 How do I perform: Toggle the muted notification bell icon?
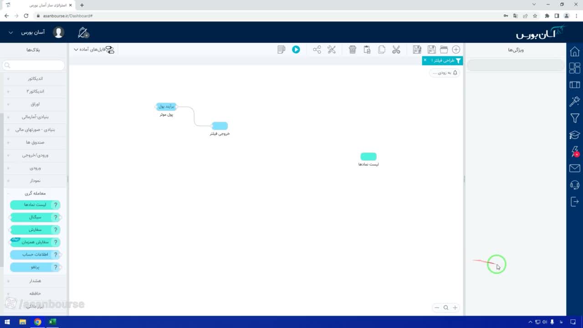pyautogui.click(x=83, y=32)
